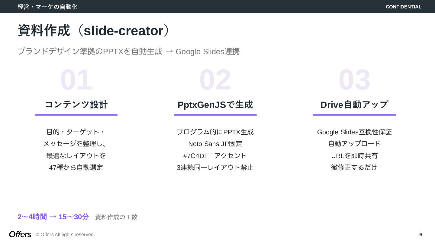
Task: Click the header text 経営・マーケの自動化
Action: [47, 7]
